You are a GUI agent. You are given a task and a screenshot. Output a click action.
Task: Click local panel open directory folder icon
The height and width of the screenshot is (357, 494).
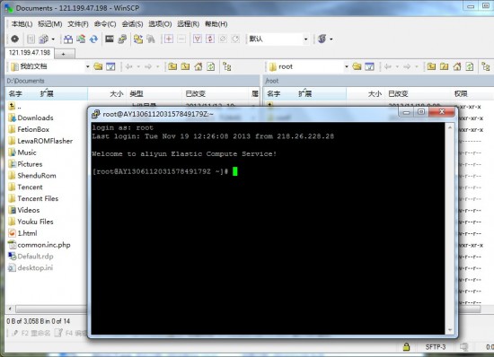98,66
